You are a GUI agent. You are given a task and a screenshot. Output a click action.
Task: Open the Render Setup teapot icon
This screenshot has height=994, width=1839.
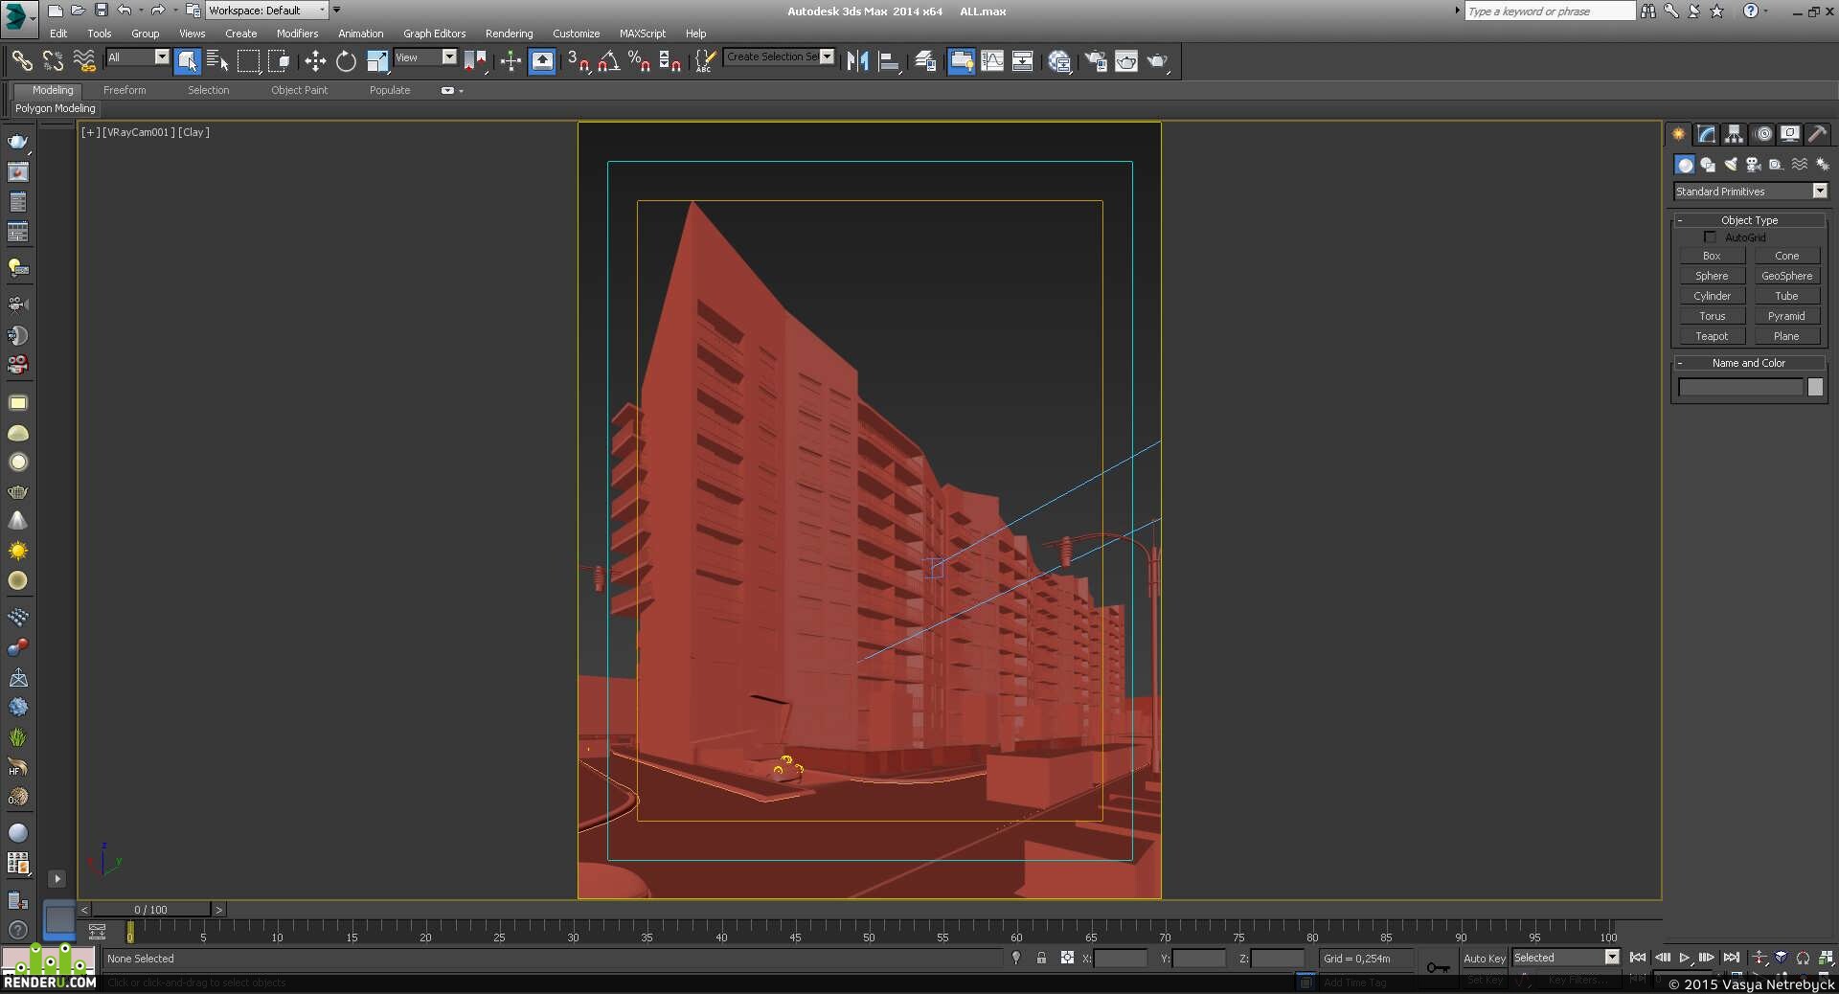(x=1095, y=61)
